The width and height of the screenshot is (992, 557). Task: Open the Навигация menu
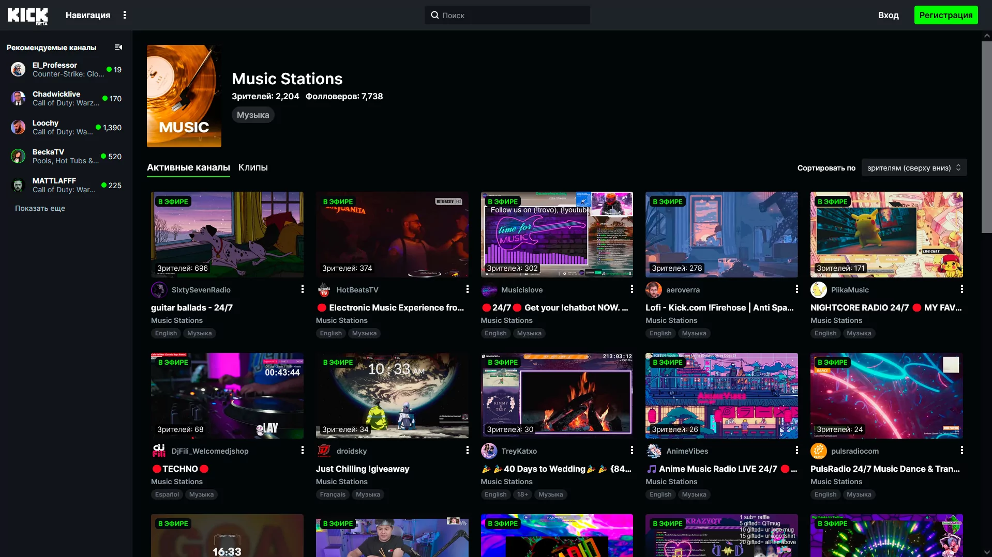pyautogui.click(x=88, y=15)
